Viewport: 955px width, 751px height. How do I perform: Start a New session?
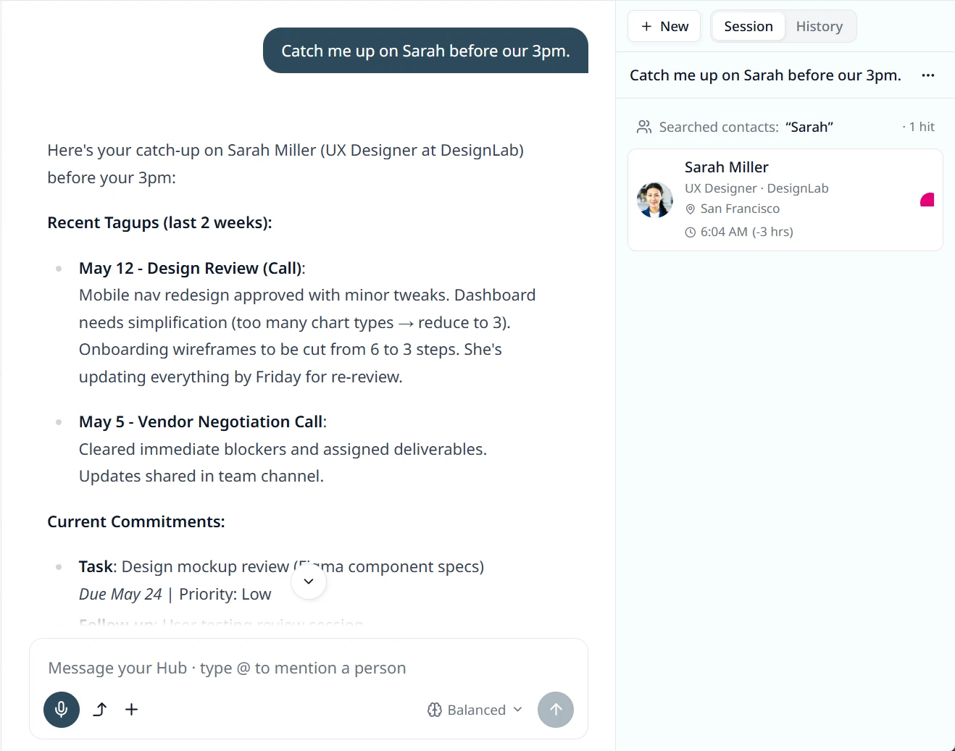pos(664,27)
